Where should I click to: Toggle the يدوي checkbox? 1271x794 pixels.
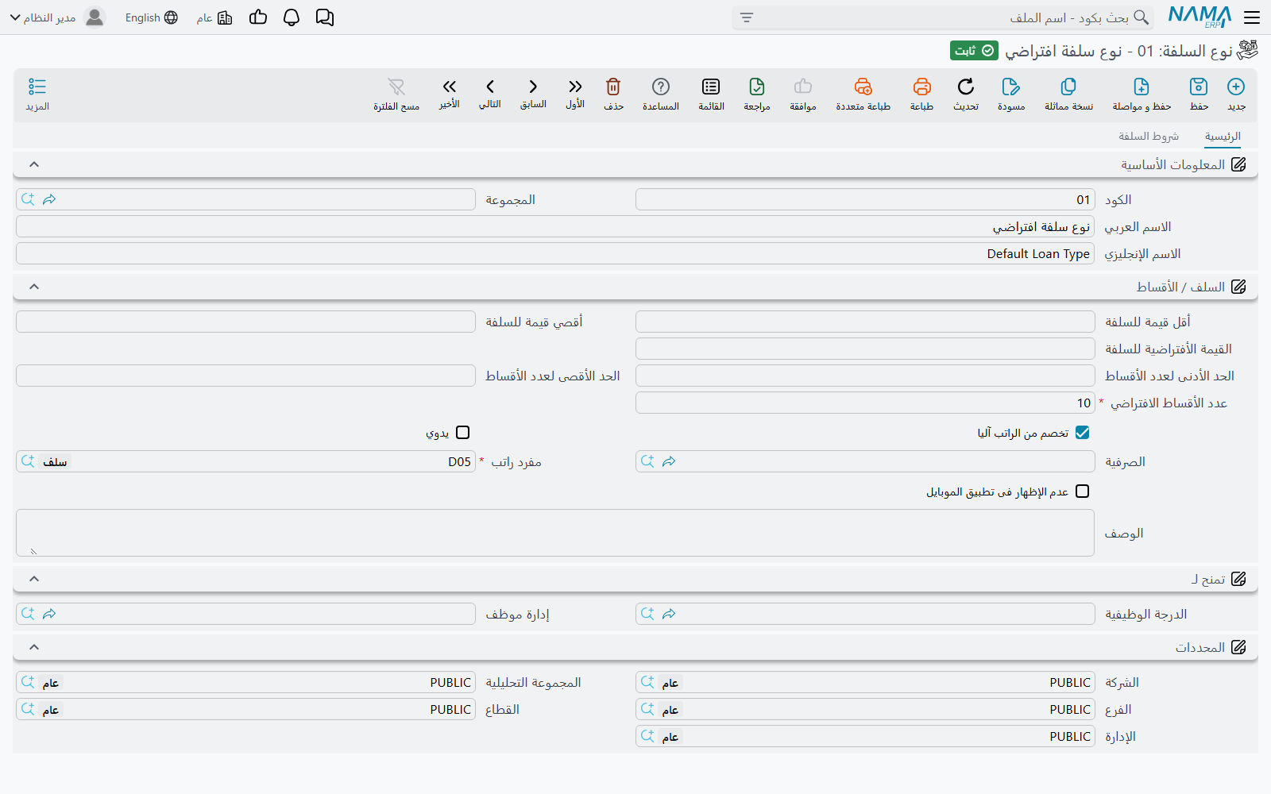tap(463, 433)
